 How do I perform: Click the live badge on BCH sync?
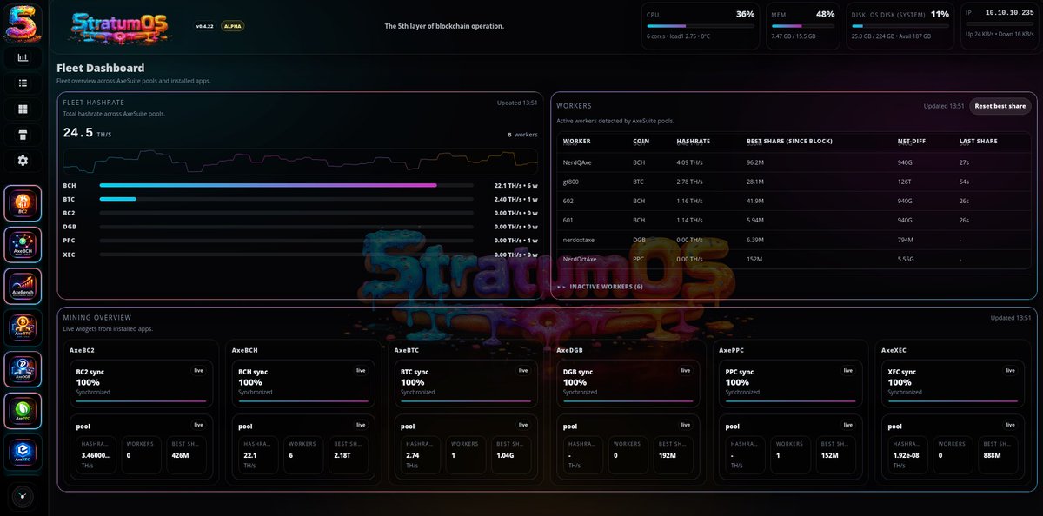(361, 370)
